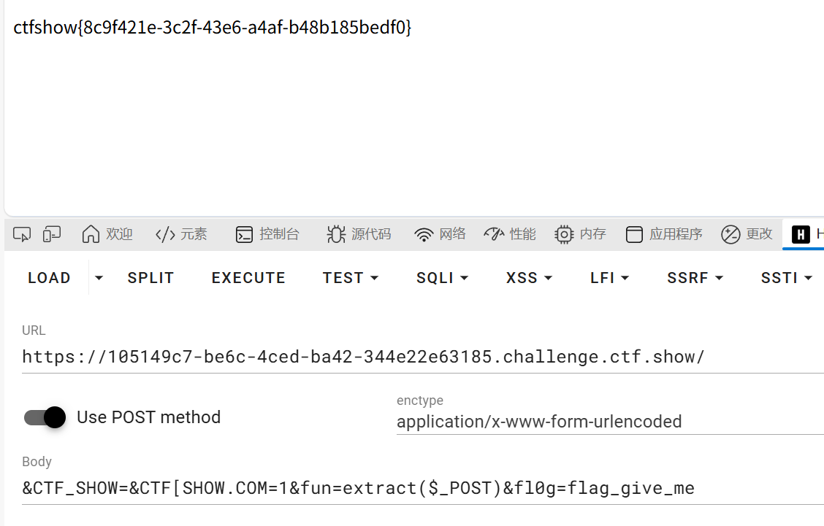Switch to the Console (控制台) tab
Image resolution: width=824 pixels, height=526 pixels.
(267, 234)
